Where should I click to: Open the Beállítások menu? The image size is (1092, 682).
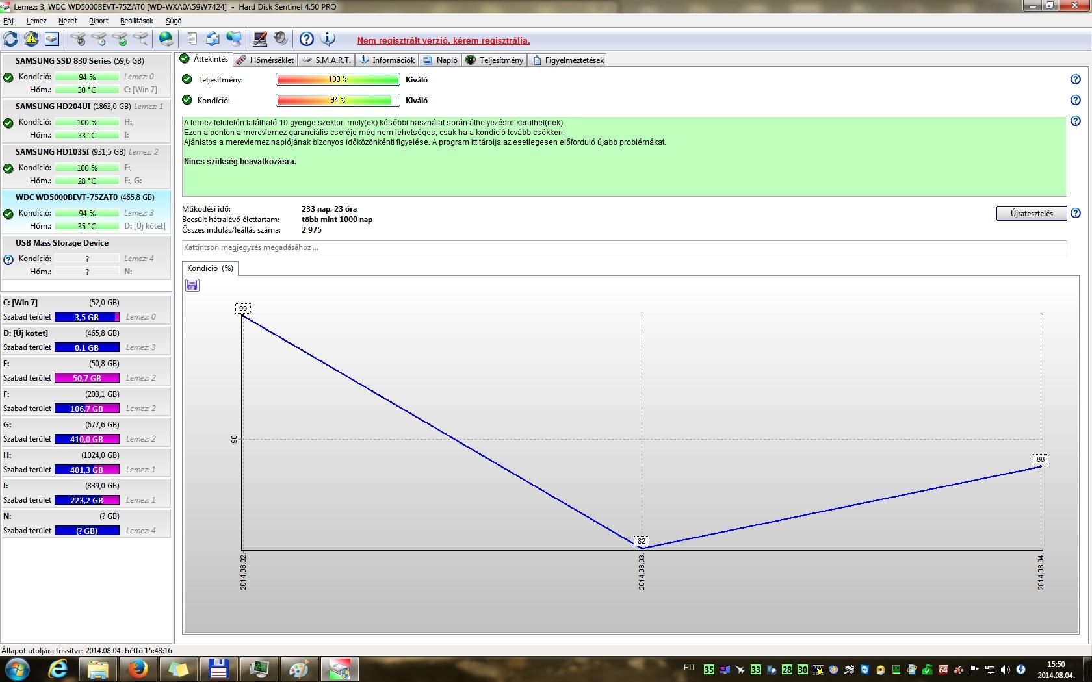point(136,21)
